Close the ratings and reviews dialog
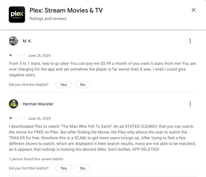The image size is (206, 177). pyautogui.click(x=194, y=10)
